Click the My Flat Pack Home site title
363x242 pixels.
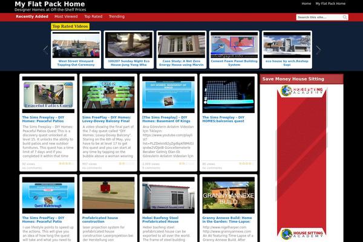50,4
